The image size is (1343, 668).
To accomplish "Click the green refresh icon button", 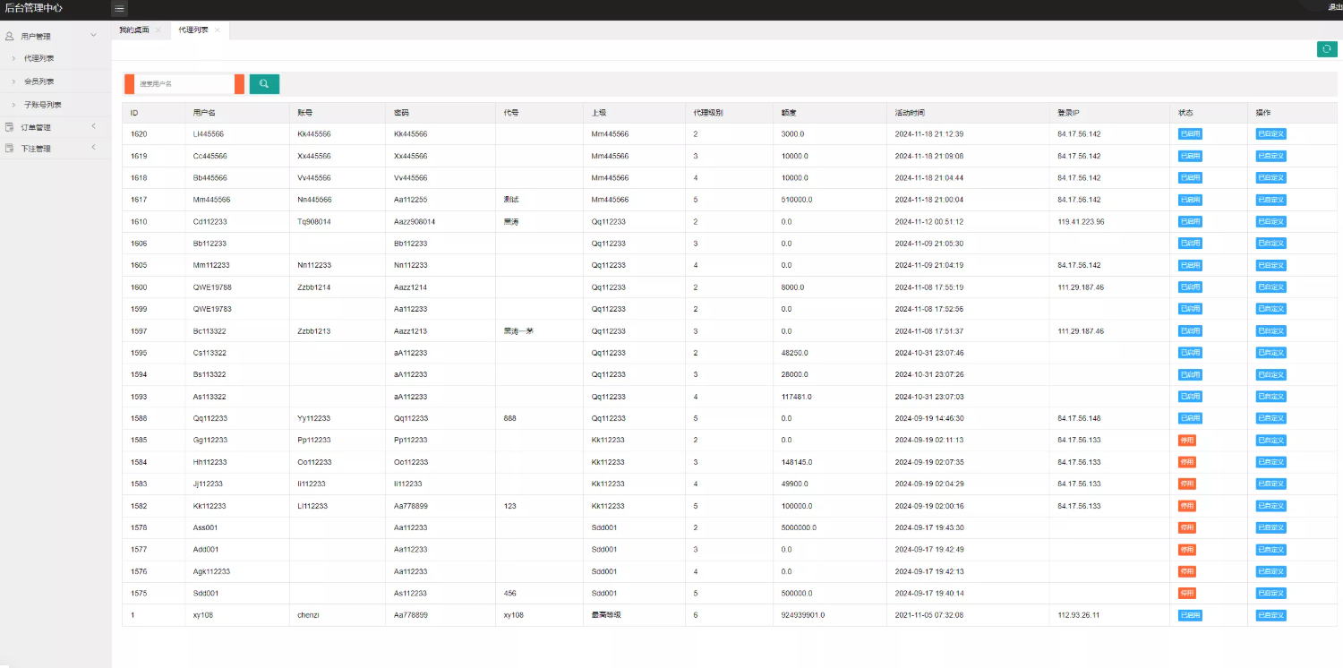I will click(1327, 49).
